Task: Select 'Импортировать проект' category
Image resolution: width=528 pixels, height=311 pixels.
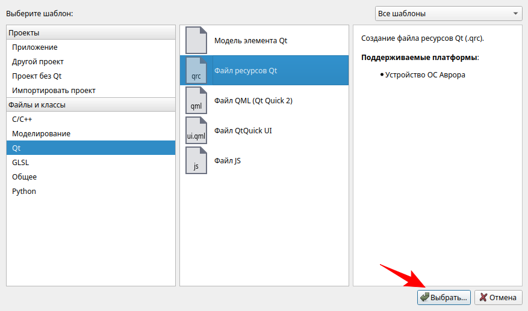Action: (54, 90)
